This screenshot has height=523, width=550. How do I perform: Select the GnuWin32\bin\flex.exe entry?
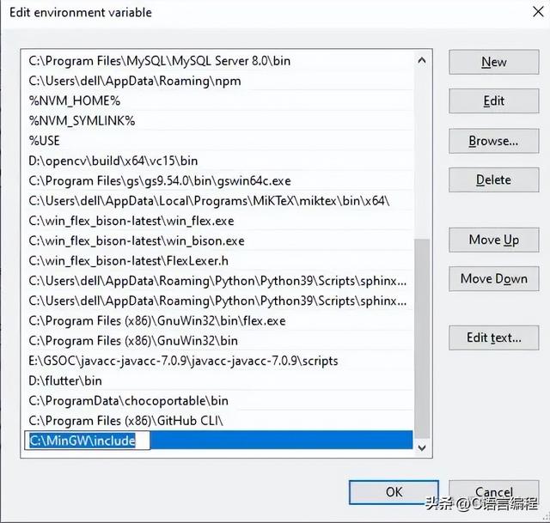pos(219,320)
